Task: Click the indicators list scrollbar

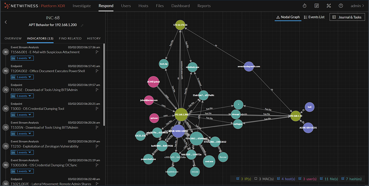Action: 104,84
